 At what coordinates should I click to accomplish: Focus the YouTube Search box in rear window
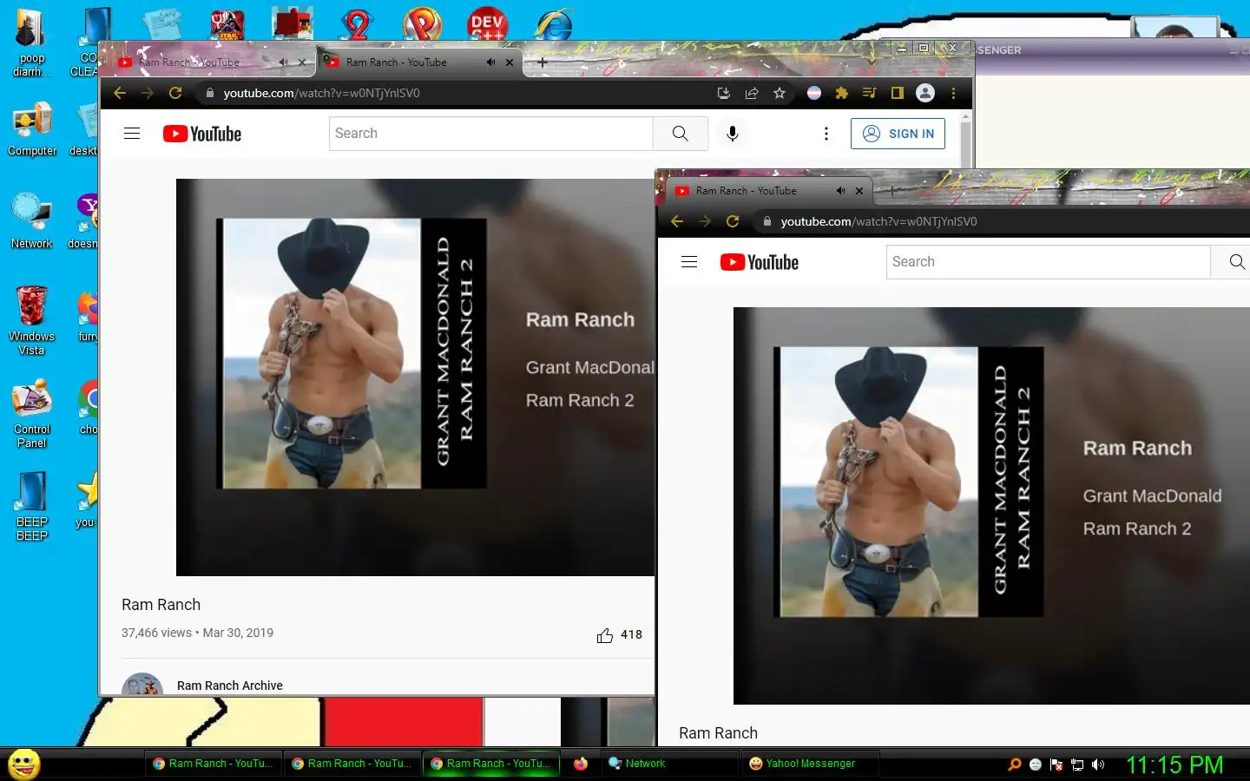[491, 134]
